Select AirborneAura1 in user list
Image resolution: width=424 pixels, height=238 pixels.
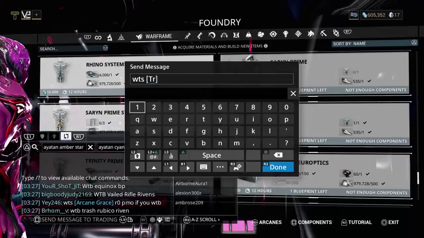191,183
